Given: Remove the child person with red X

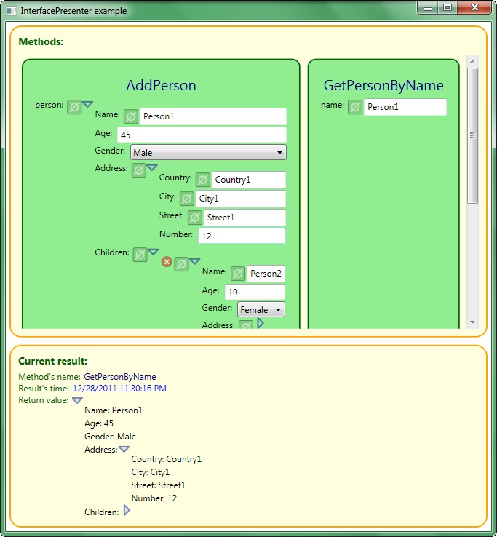Looking at the screenshot, I should pos(167,262).
